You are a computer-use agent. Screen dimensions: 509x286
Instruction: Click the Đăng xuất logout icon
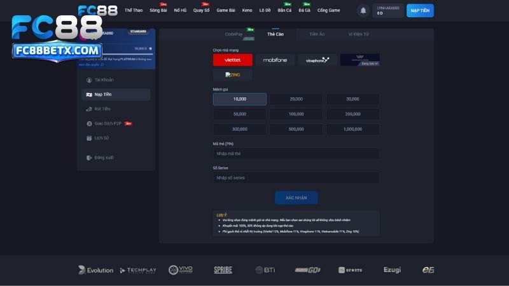point(89,158)
